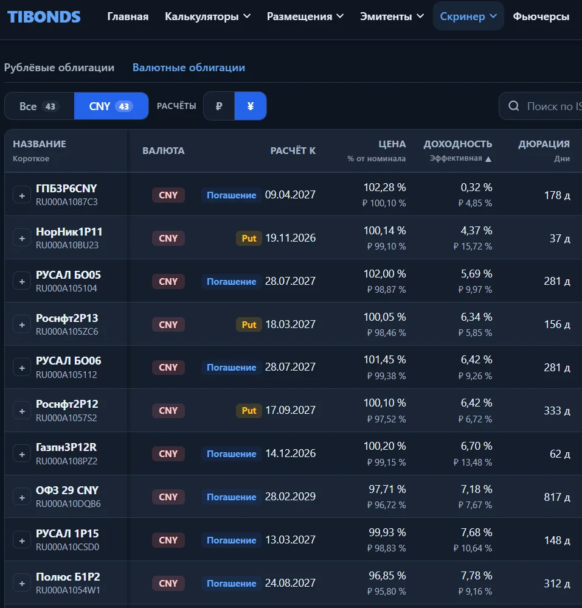
Task: Expand the Полюс Б1Р2 row with plus icon
Action: (22, 583)
